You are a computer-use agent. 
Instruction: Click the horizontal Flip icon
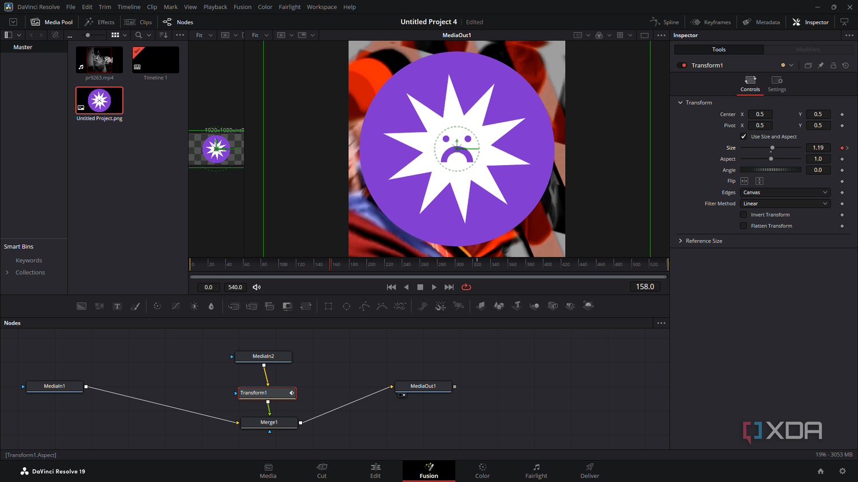coord(745,181)
